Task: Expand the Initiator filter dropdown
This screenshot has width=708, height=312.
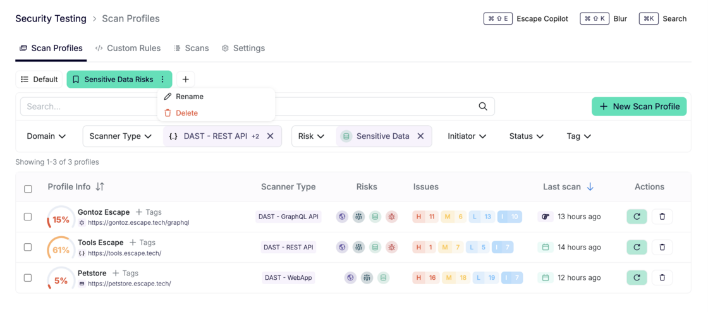Action: pos(467,136)
